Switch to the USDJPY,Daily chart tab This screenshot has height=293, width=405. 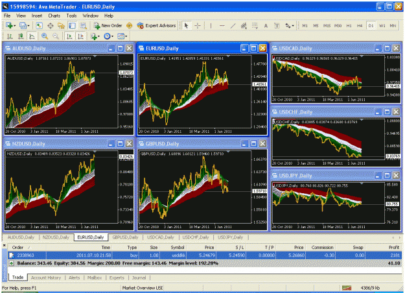click(231, 237)
